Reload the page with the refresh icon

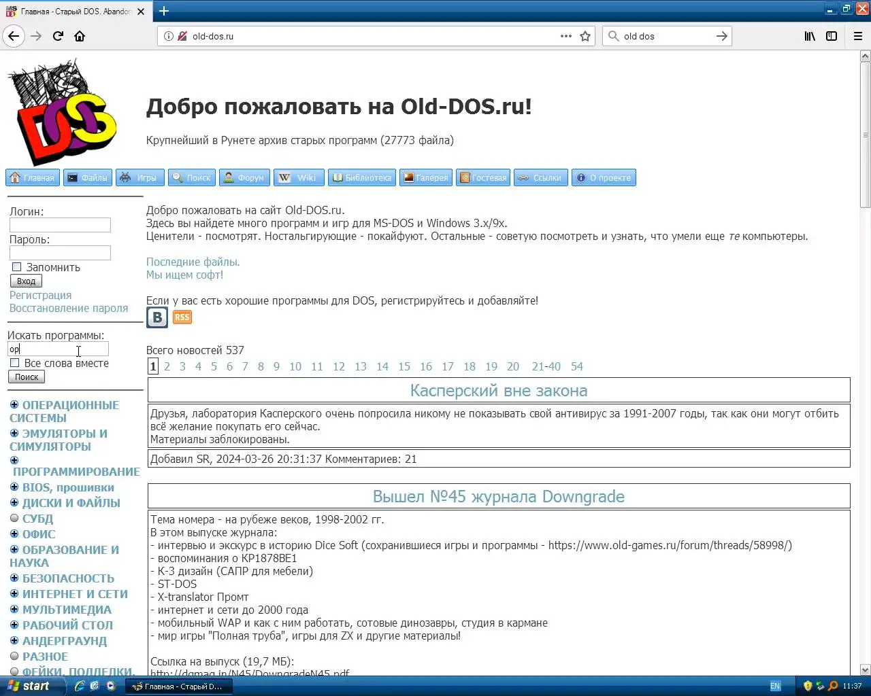click(58, 36)
